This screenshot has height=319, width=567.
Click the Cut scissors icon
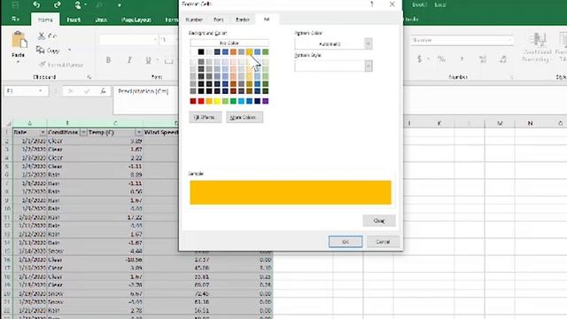point(42,35)
